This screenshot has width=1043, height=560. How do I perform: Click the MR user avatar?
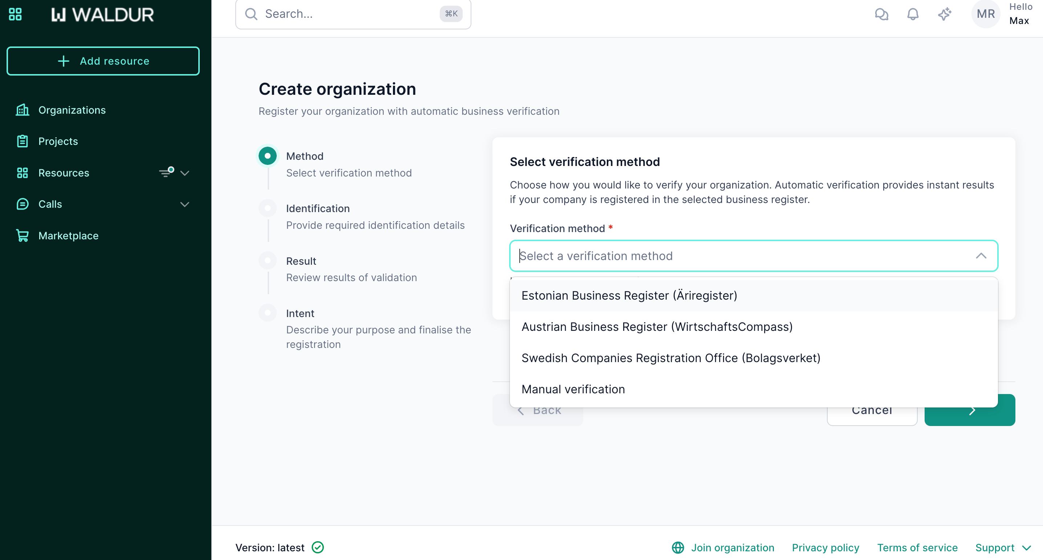986,14
